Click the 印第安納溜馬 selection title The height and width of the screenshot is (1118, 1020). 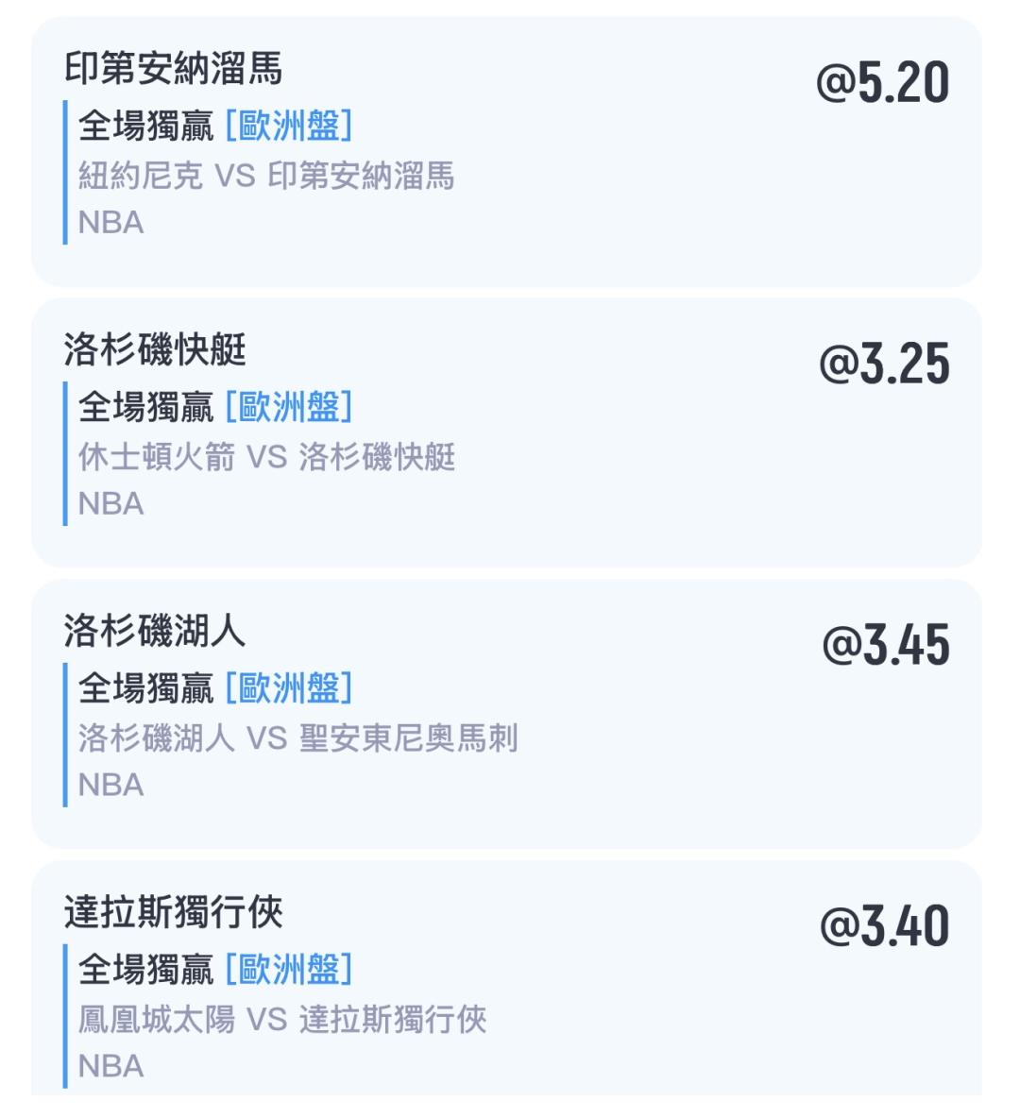click(x=173, y=69)
